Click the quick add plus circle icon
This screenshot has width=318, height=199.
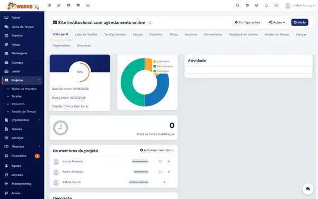pos(247,5)
